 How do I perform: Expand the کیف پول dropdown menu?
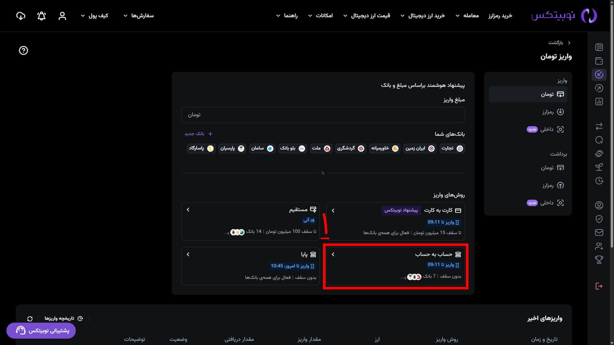94,16
